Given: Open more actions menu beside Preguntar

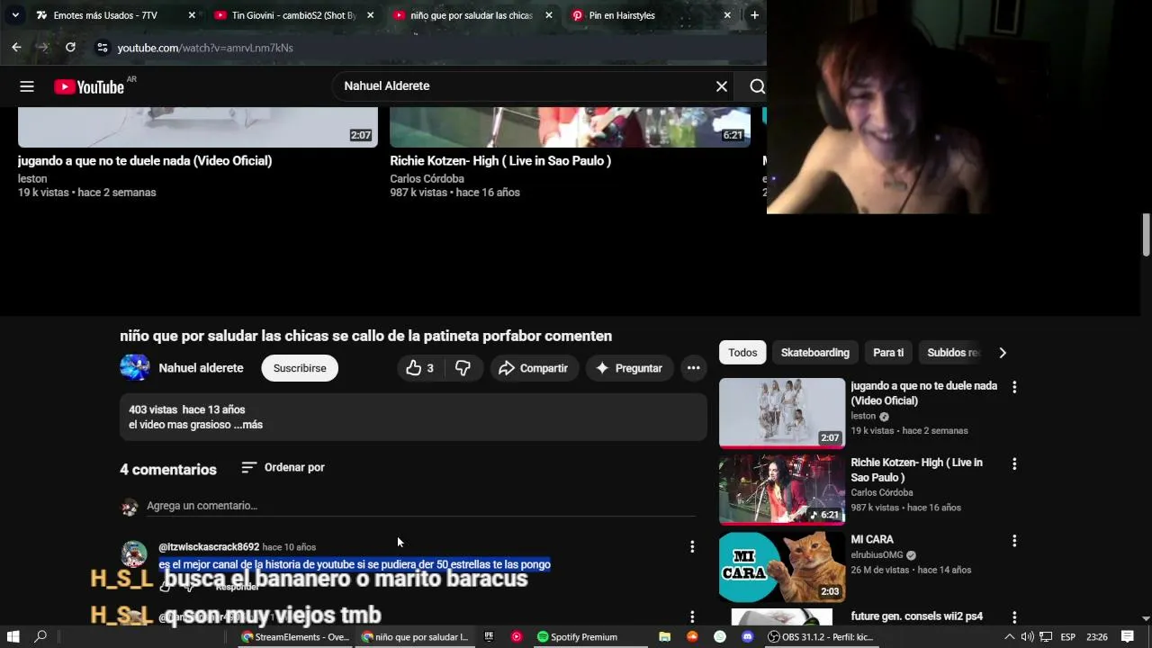Looking at the screenshot, I should [693, 368].
